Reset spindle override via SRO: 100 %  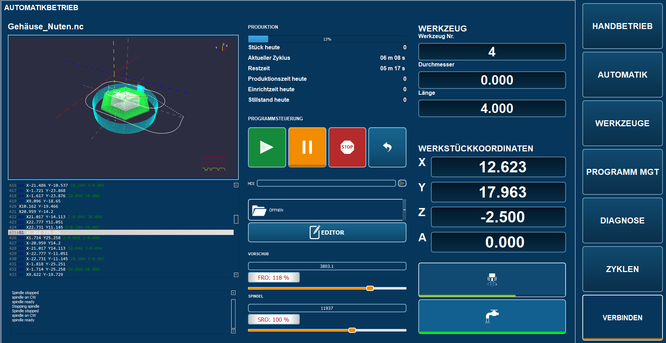tap(274, 320)
